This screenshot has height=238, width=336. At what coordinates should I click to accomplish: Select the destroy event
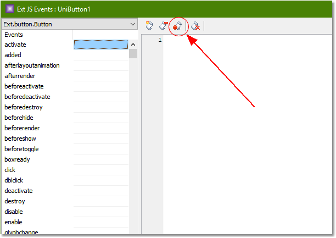click(x=15, y=201)
